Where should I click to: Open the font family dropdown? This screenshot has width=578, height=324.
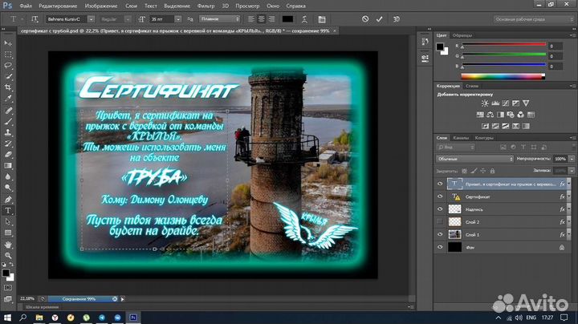[x=91, y=19]
